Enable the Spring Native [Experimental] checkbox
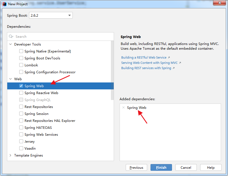Screen dimensions: 228x176 point(21,51)
